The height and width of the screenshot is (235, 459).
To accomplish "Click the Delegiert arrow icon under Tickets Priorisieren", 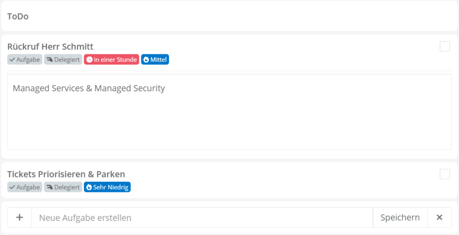I will click(x=49, y=187).
